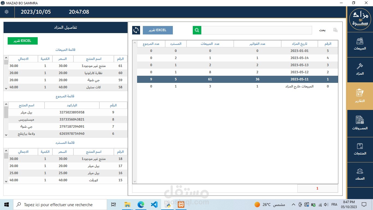Image resolution: width=373 pixels, height=210 pixels.
Task: Select sales item كات ستيل
Action: [68, 87]
